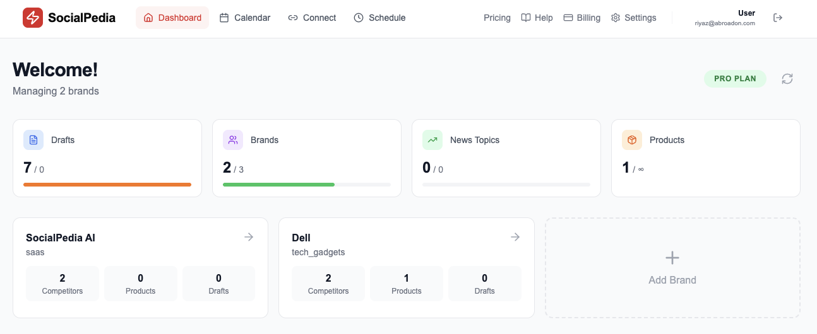Click the SocialPedia lightning logo icon
The width and height of the screenshot is (817, 334).
tap(33, 18)
